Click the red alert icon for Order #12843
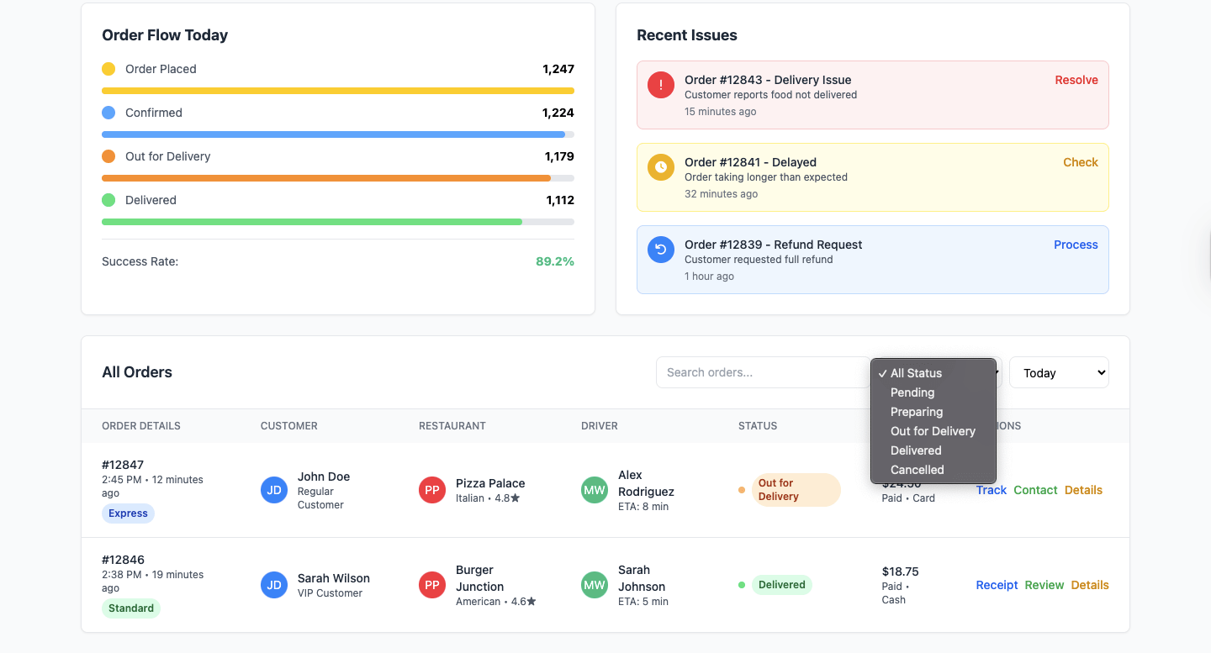The width and height of the screenshot is (1211, 653). tap(661, 85)
